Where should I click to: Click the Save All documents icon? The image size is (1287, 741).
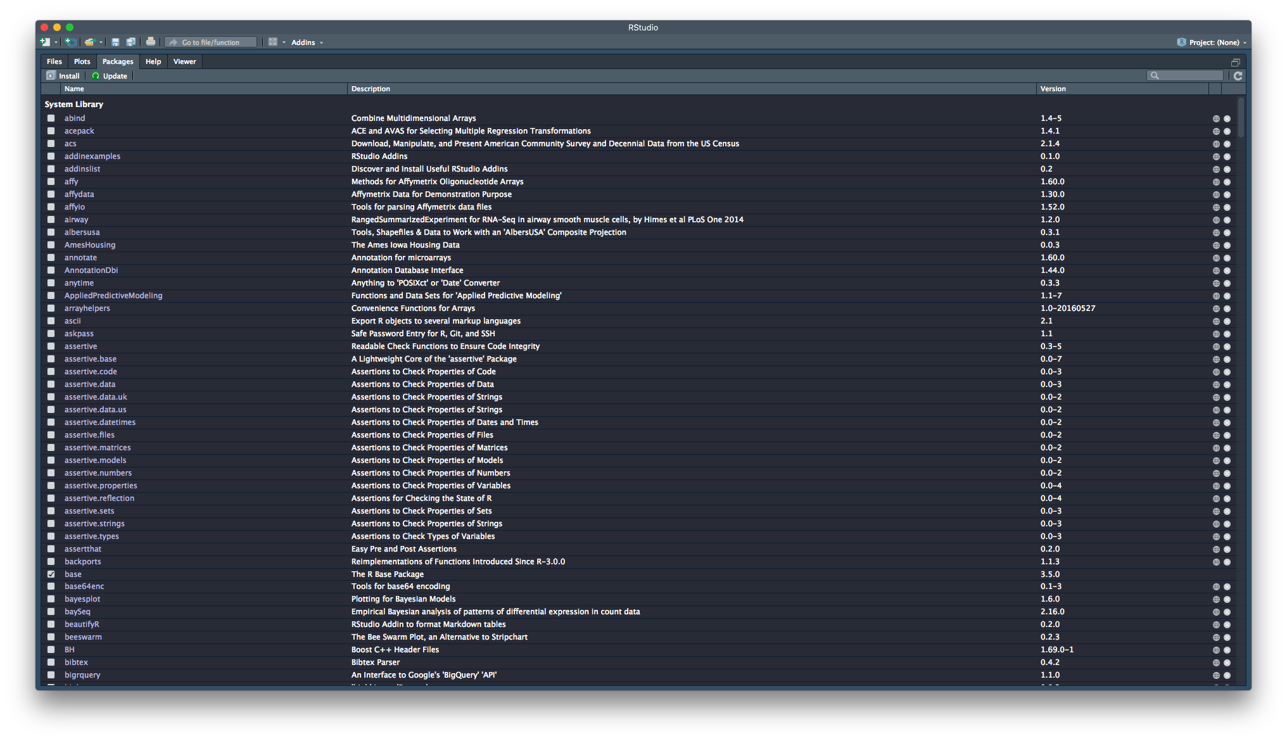(x=130, y=42)
